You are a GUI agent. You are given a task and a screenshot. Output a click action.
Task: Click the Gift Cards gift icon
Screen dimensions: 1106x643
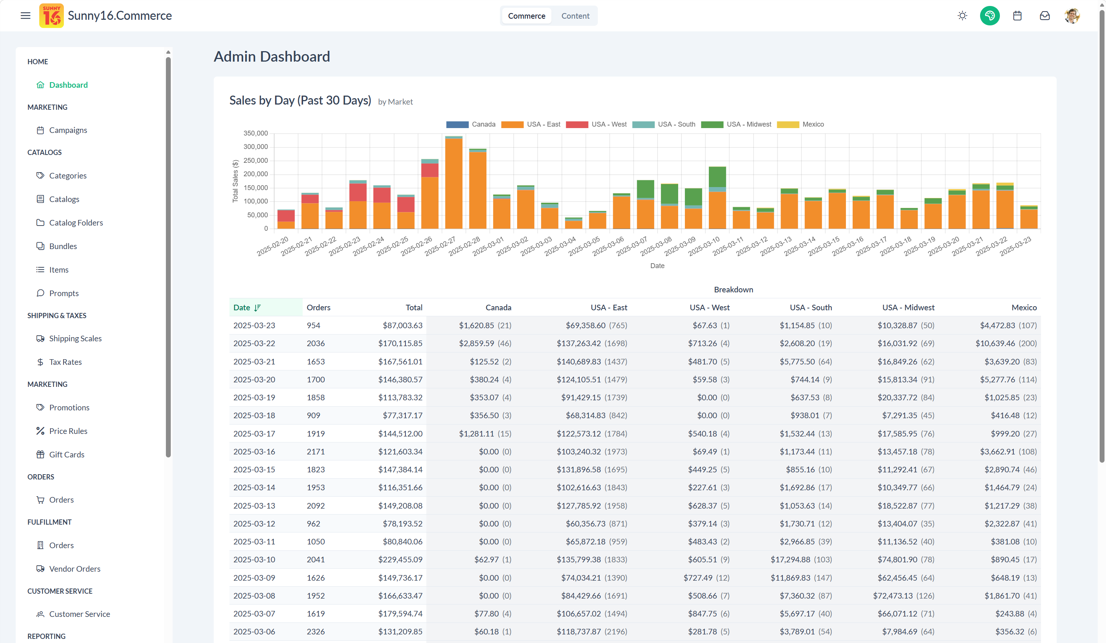[40, 454]
